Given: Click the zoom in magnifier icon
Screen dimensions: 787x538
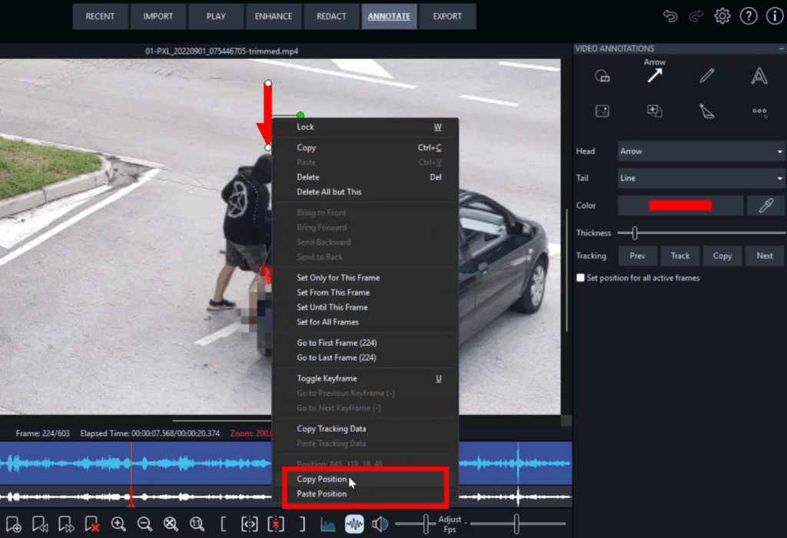Looking at the screenshot, I should click(x=118, y=524).
